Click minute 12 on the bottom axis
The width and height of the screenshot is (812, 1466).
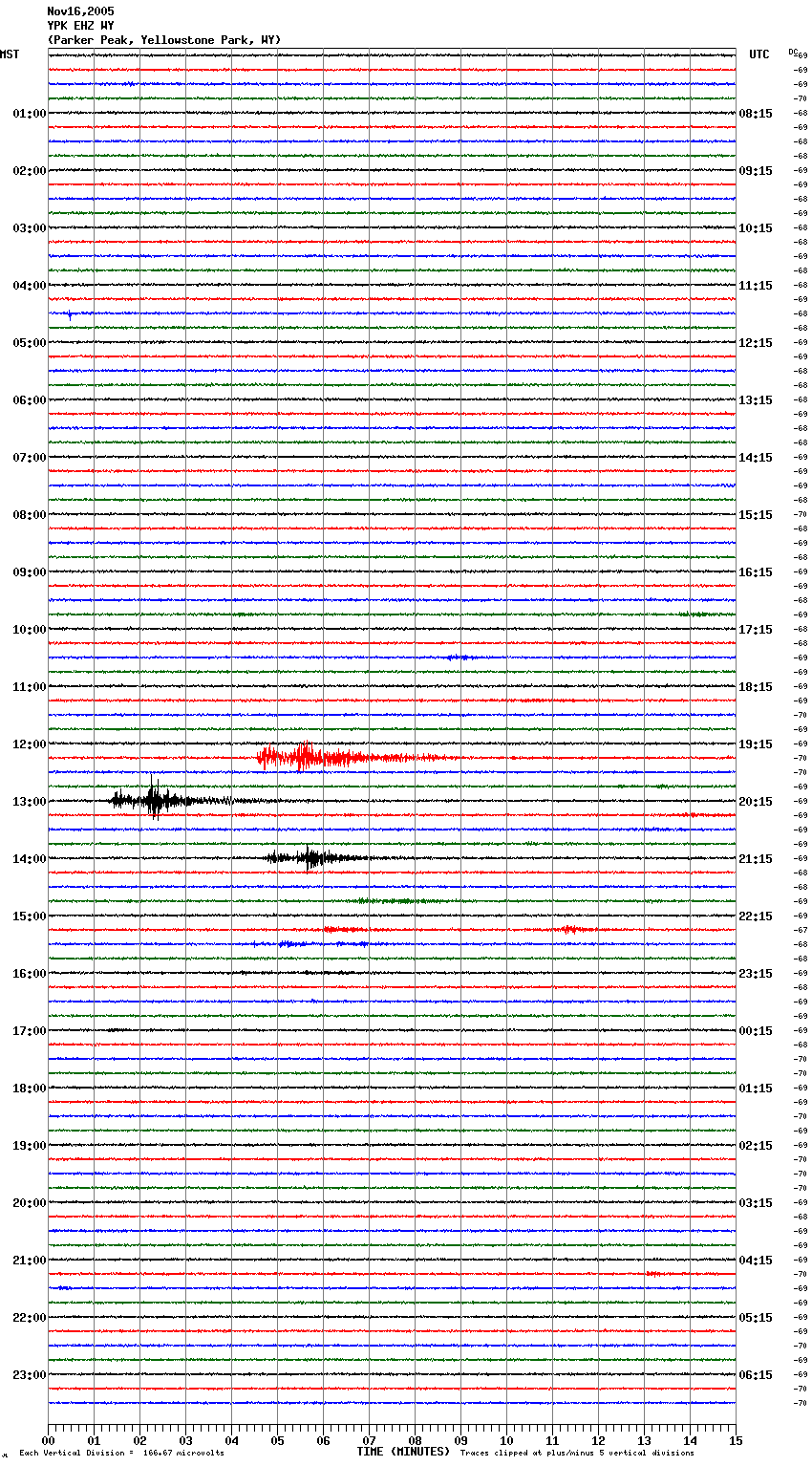click(x=598, y=1440)
